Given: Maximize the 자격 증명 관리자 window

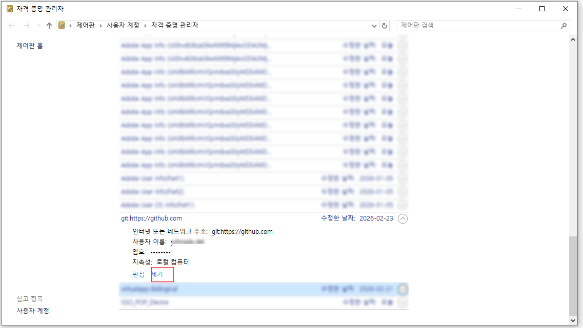Looking at the screenshot, I should (542, 9).
